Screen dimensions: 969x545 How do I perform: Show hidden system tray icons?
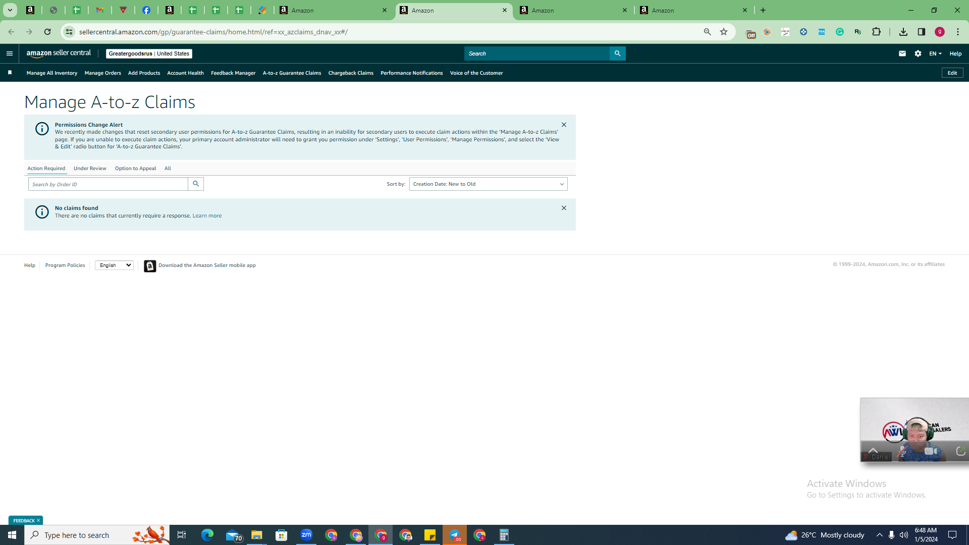[x=880, y=535]
